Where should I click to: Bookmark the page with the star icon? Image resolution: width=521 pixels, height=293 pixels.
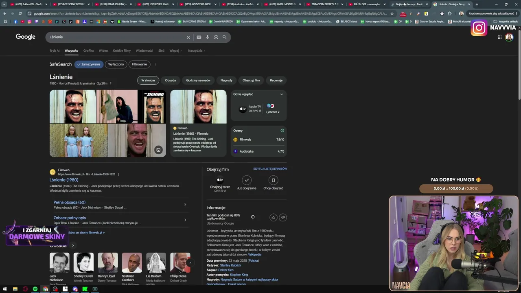coord(392,13)
